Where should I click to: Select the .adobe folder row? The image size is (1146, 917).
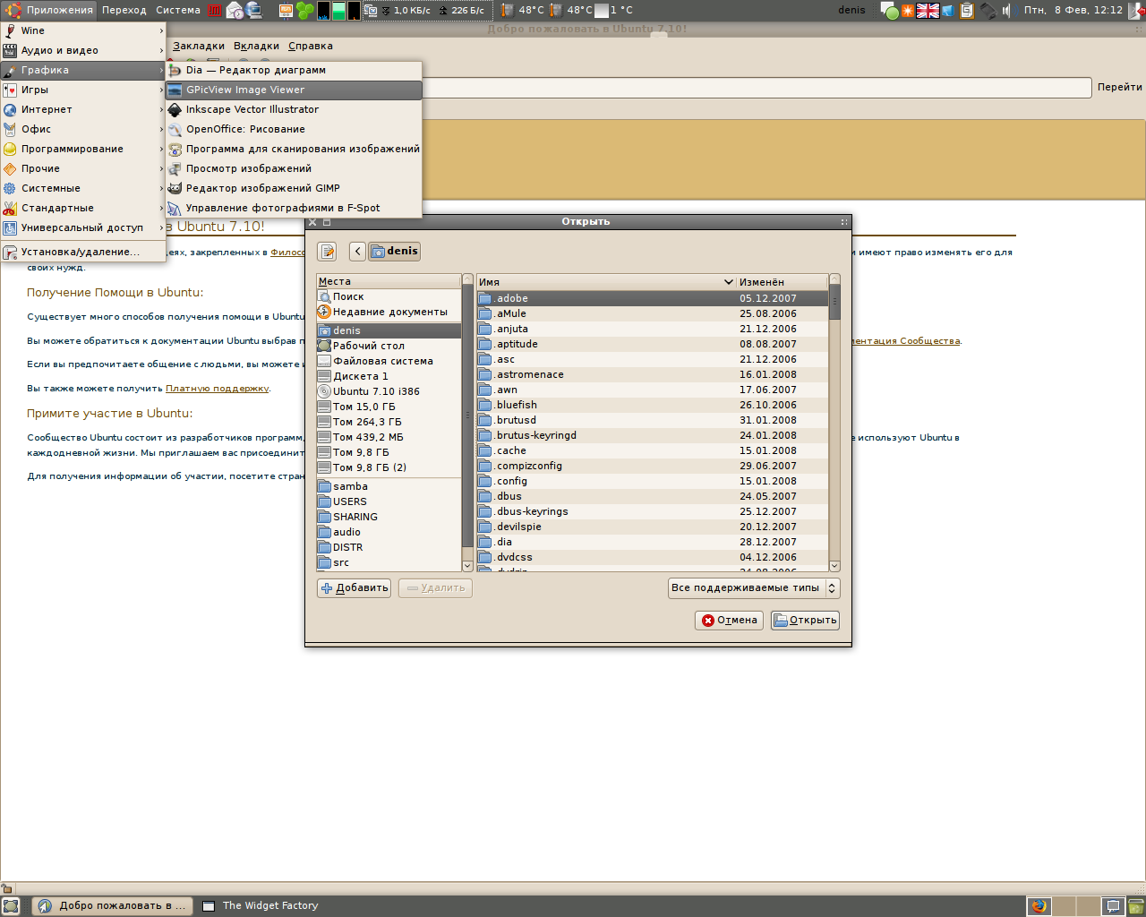pos(653,298)
